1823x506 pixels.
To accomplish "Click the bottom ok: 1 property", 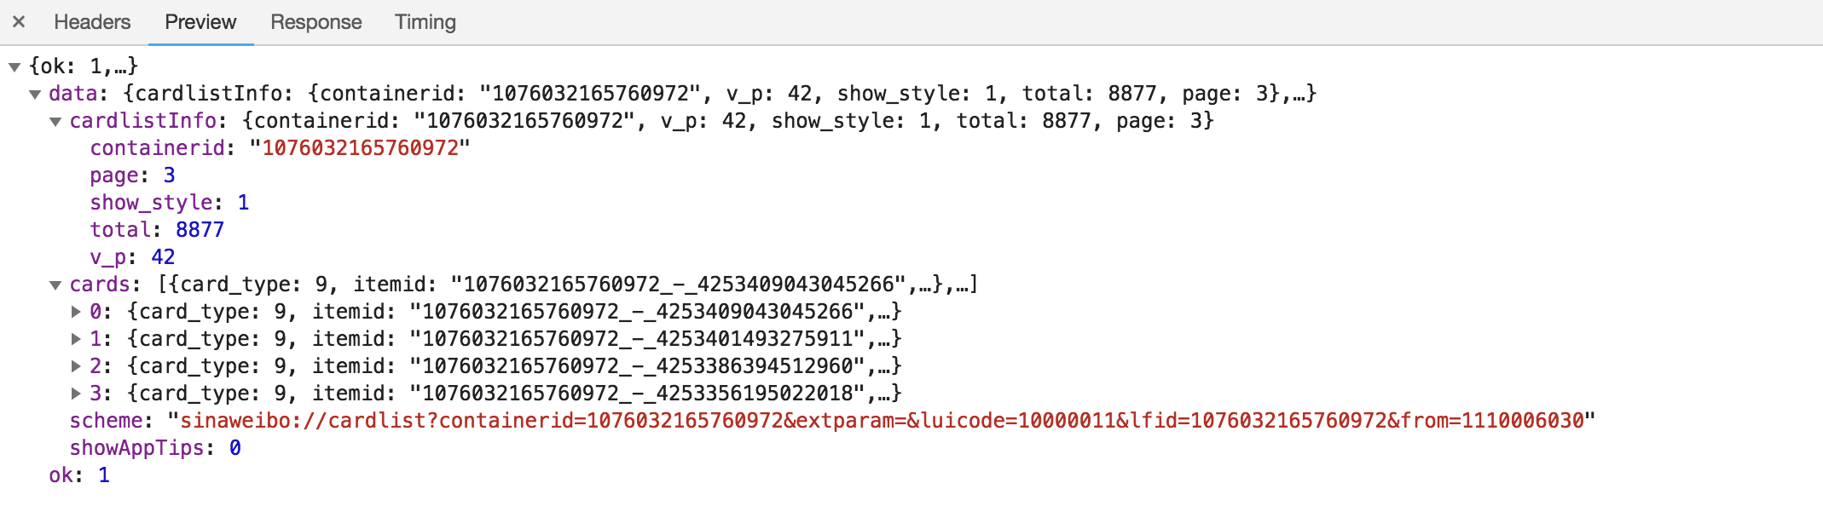I will click(x=79, y=475).
